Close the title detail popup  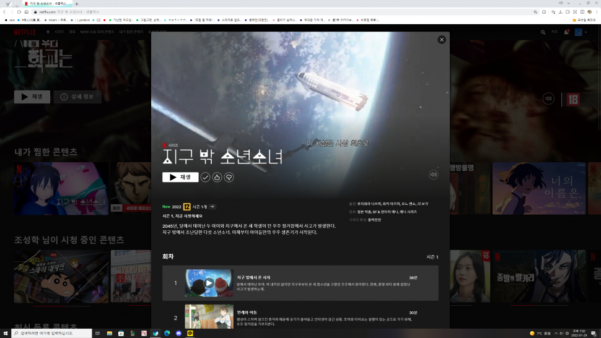click(442, 40)
